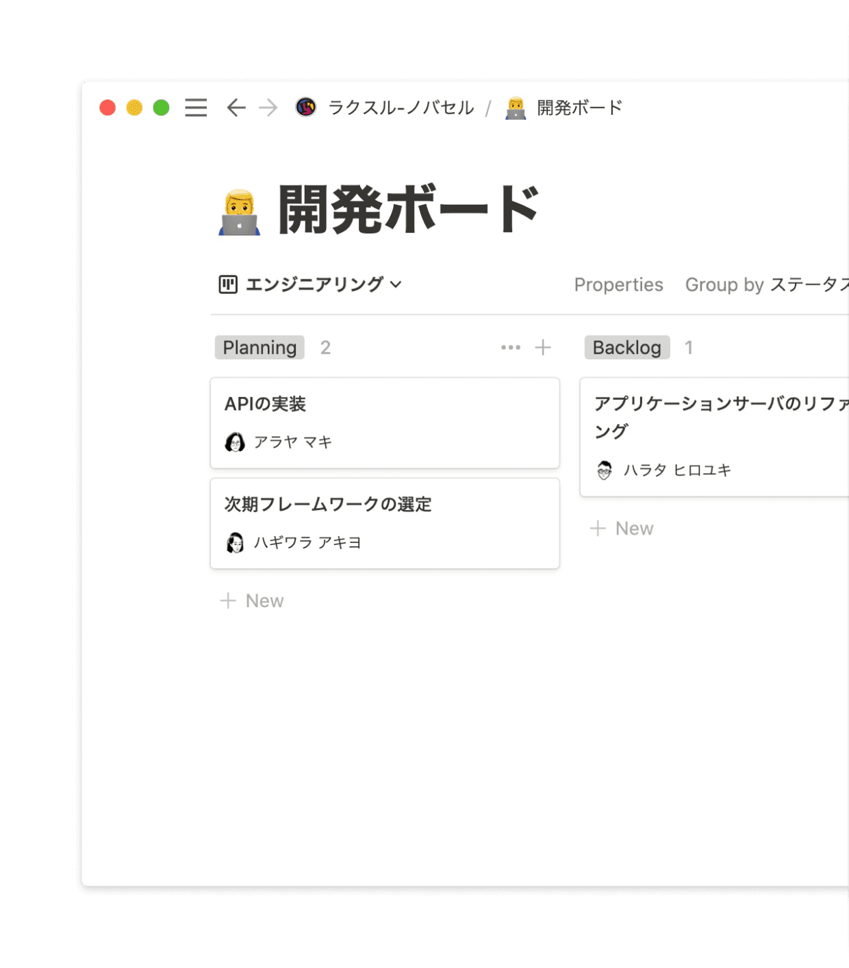
Task: Open Planning column three-dot options
Action: pos(510,348)
